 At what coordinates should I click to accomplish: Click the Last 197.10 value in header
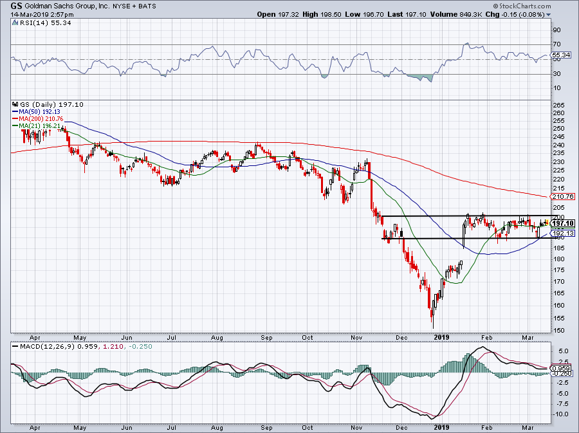coord(407,14)
